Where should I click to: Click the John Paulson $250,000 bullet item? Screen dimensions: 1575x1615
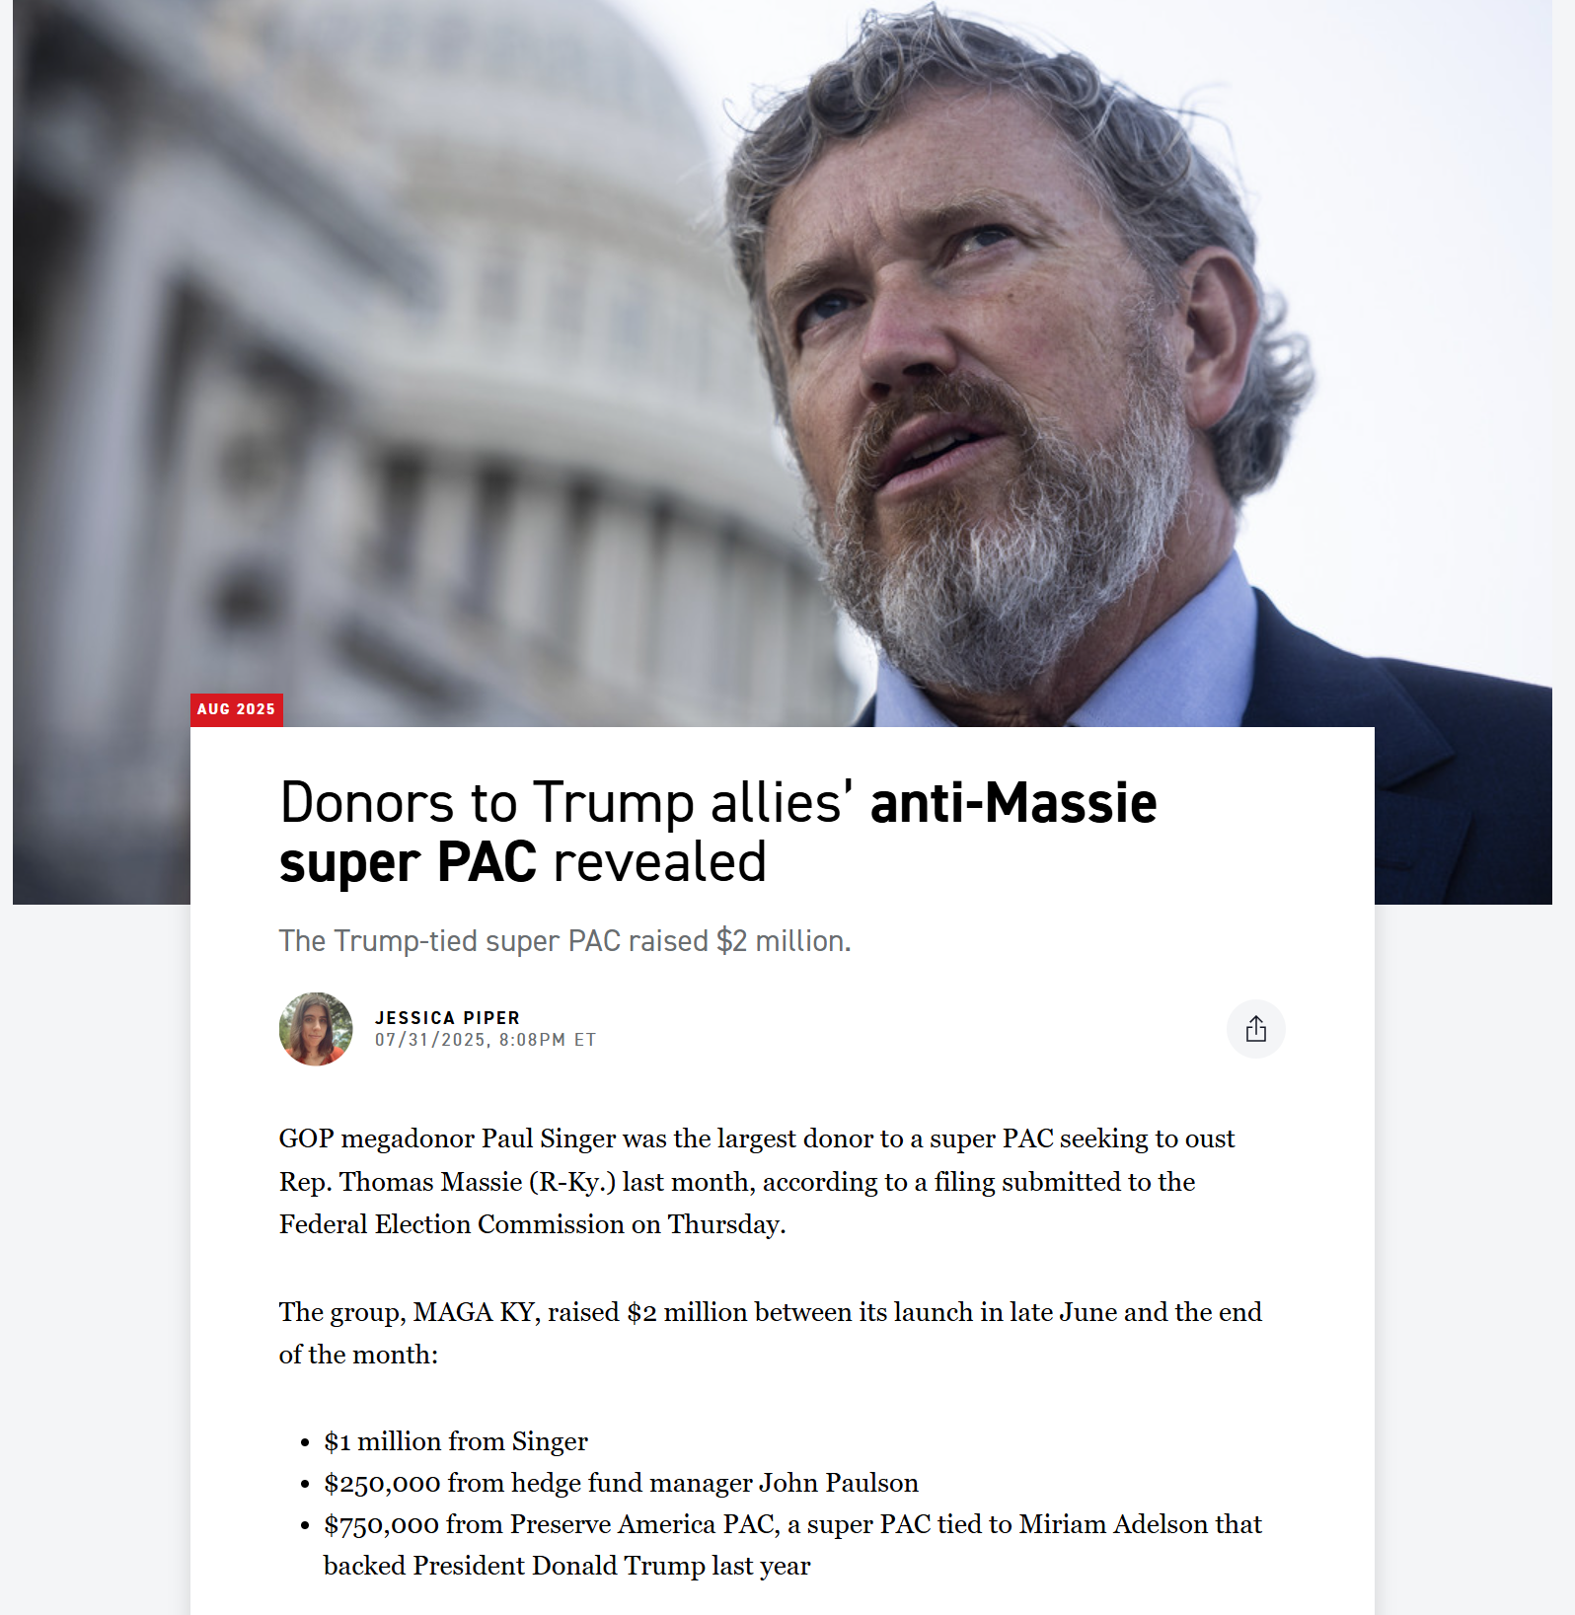coord(621,1483)
